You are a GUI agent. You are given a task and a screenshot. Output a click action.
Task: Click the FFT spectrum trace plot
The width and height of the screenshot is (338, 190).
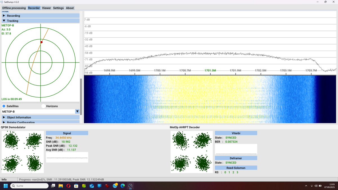(x=210, y=43)
